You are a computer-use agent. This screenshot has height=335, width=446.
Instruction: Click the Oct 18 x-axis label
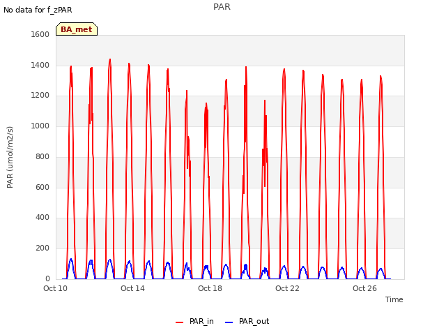click(210, 288)
